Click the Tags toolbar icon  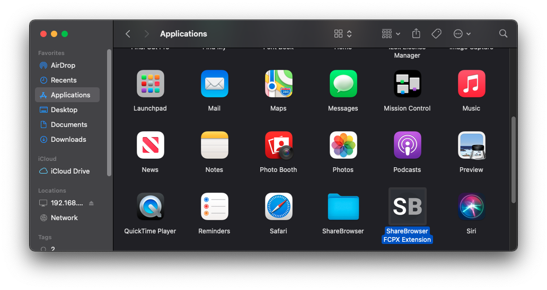pyautogui.click(x=436, y=33)
